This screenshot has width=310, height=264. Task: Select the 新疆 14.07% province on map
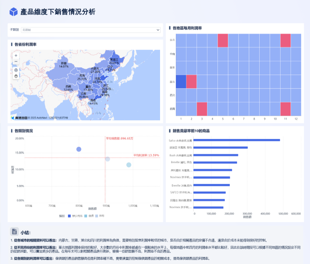64,65
